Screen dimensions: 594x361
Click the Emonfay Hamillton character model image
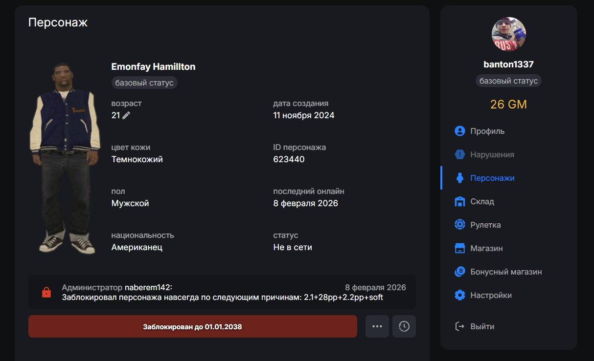[x=65, y=157]
